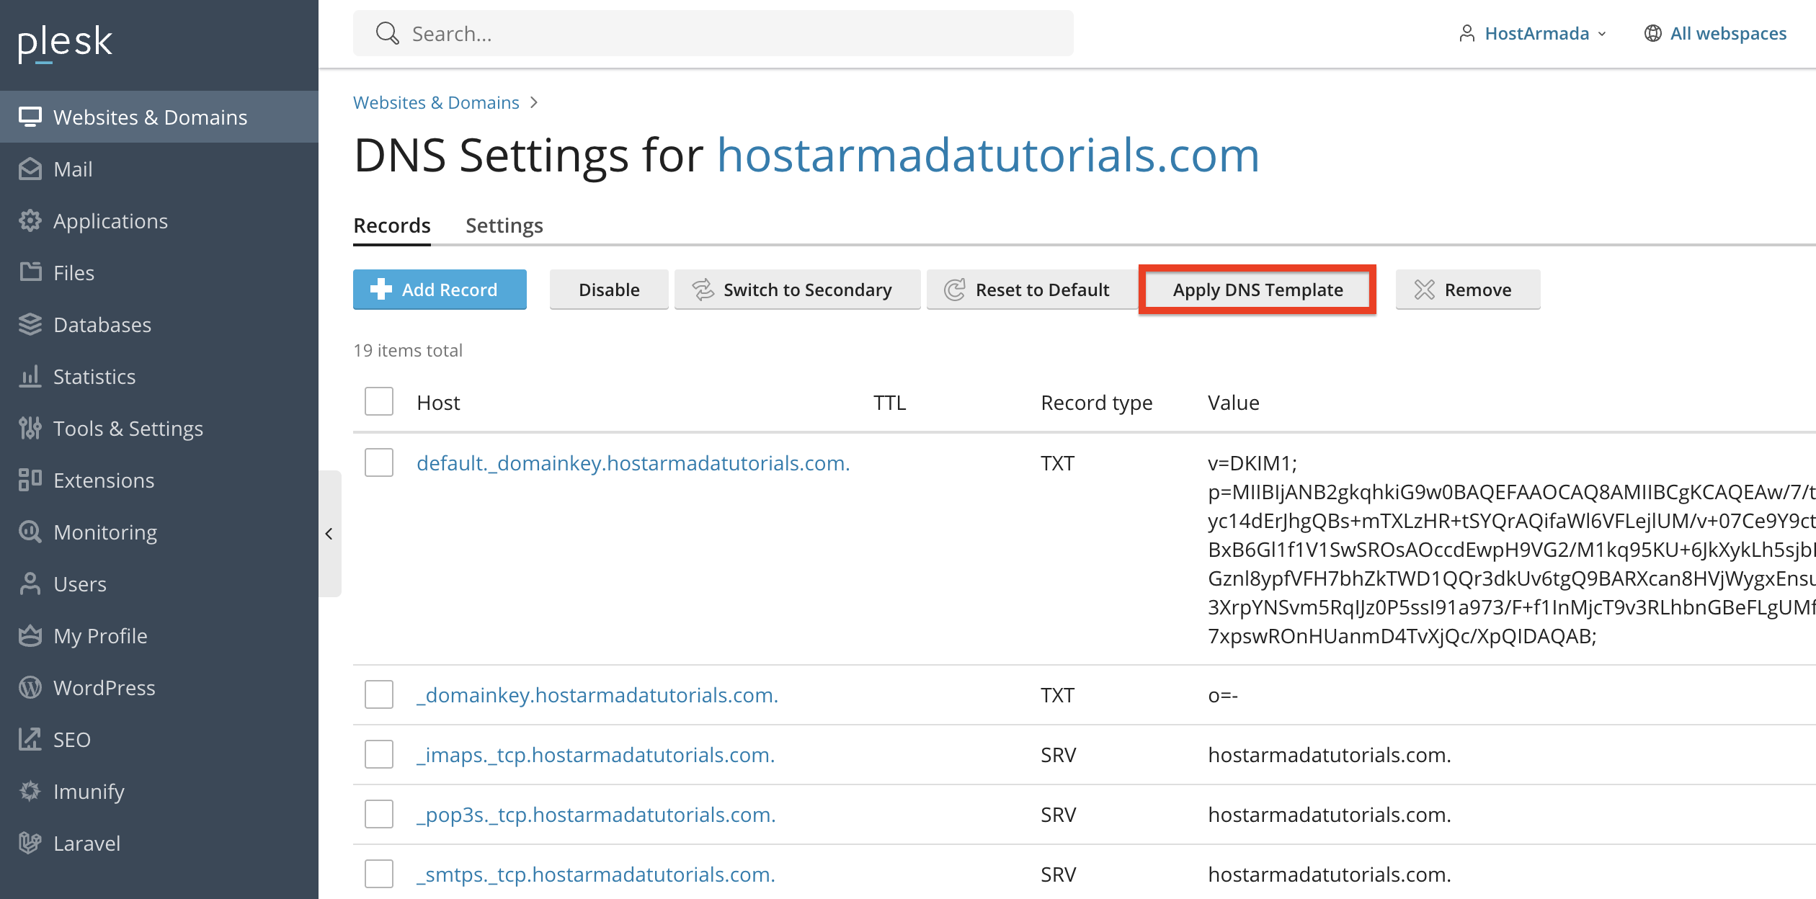Select the default._domainkey record checkbox

[x=378, y=463]
